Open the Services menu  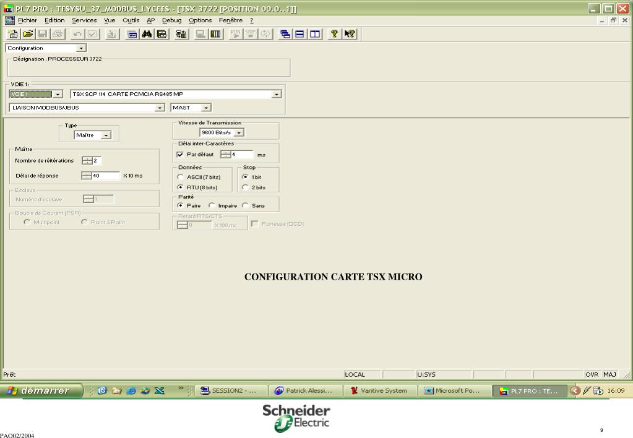click(x=84, y=20)
